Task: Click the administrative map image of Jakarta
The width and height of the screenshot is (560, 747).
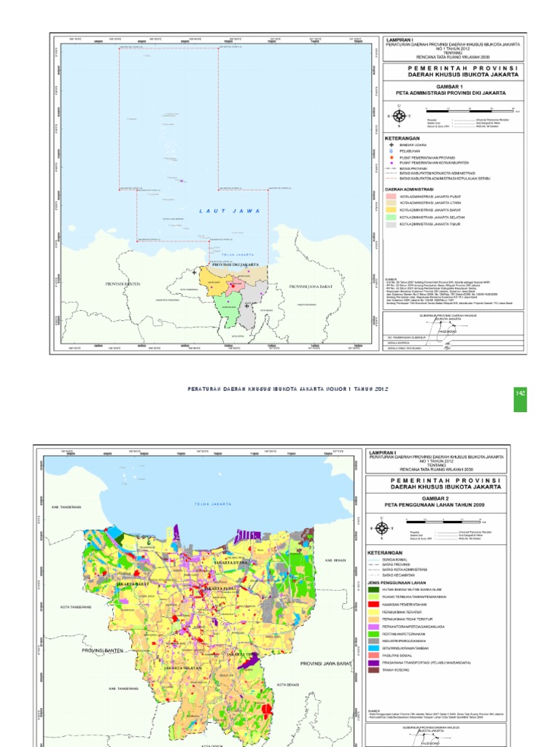Action: [x=216, y=193]
